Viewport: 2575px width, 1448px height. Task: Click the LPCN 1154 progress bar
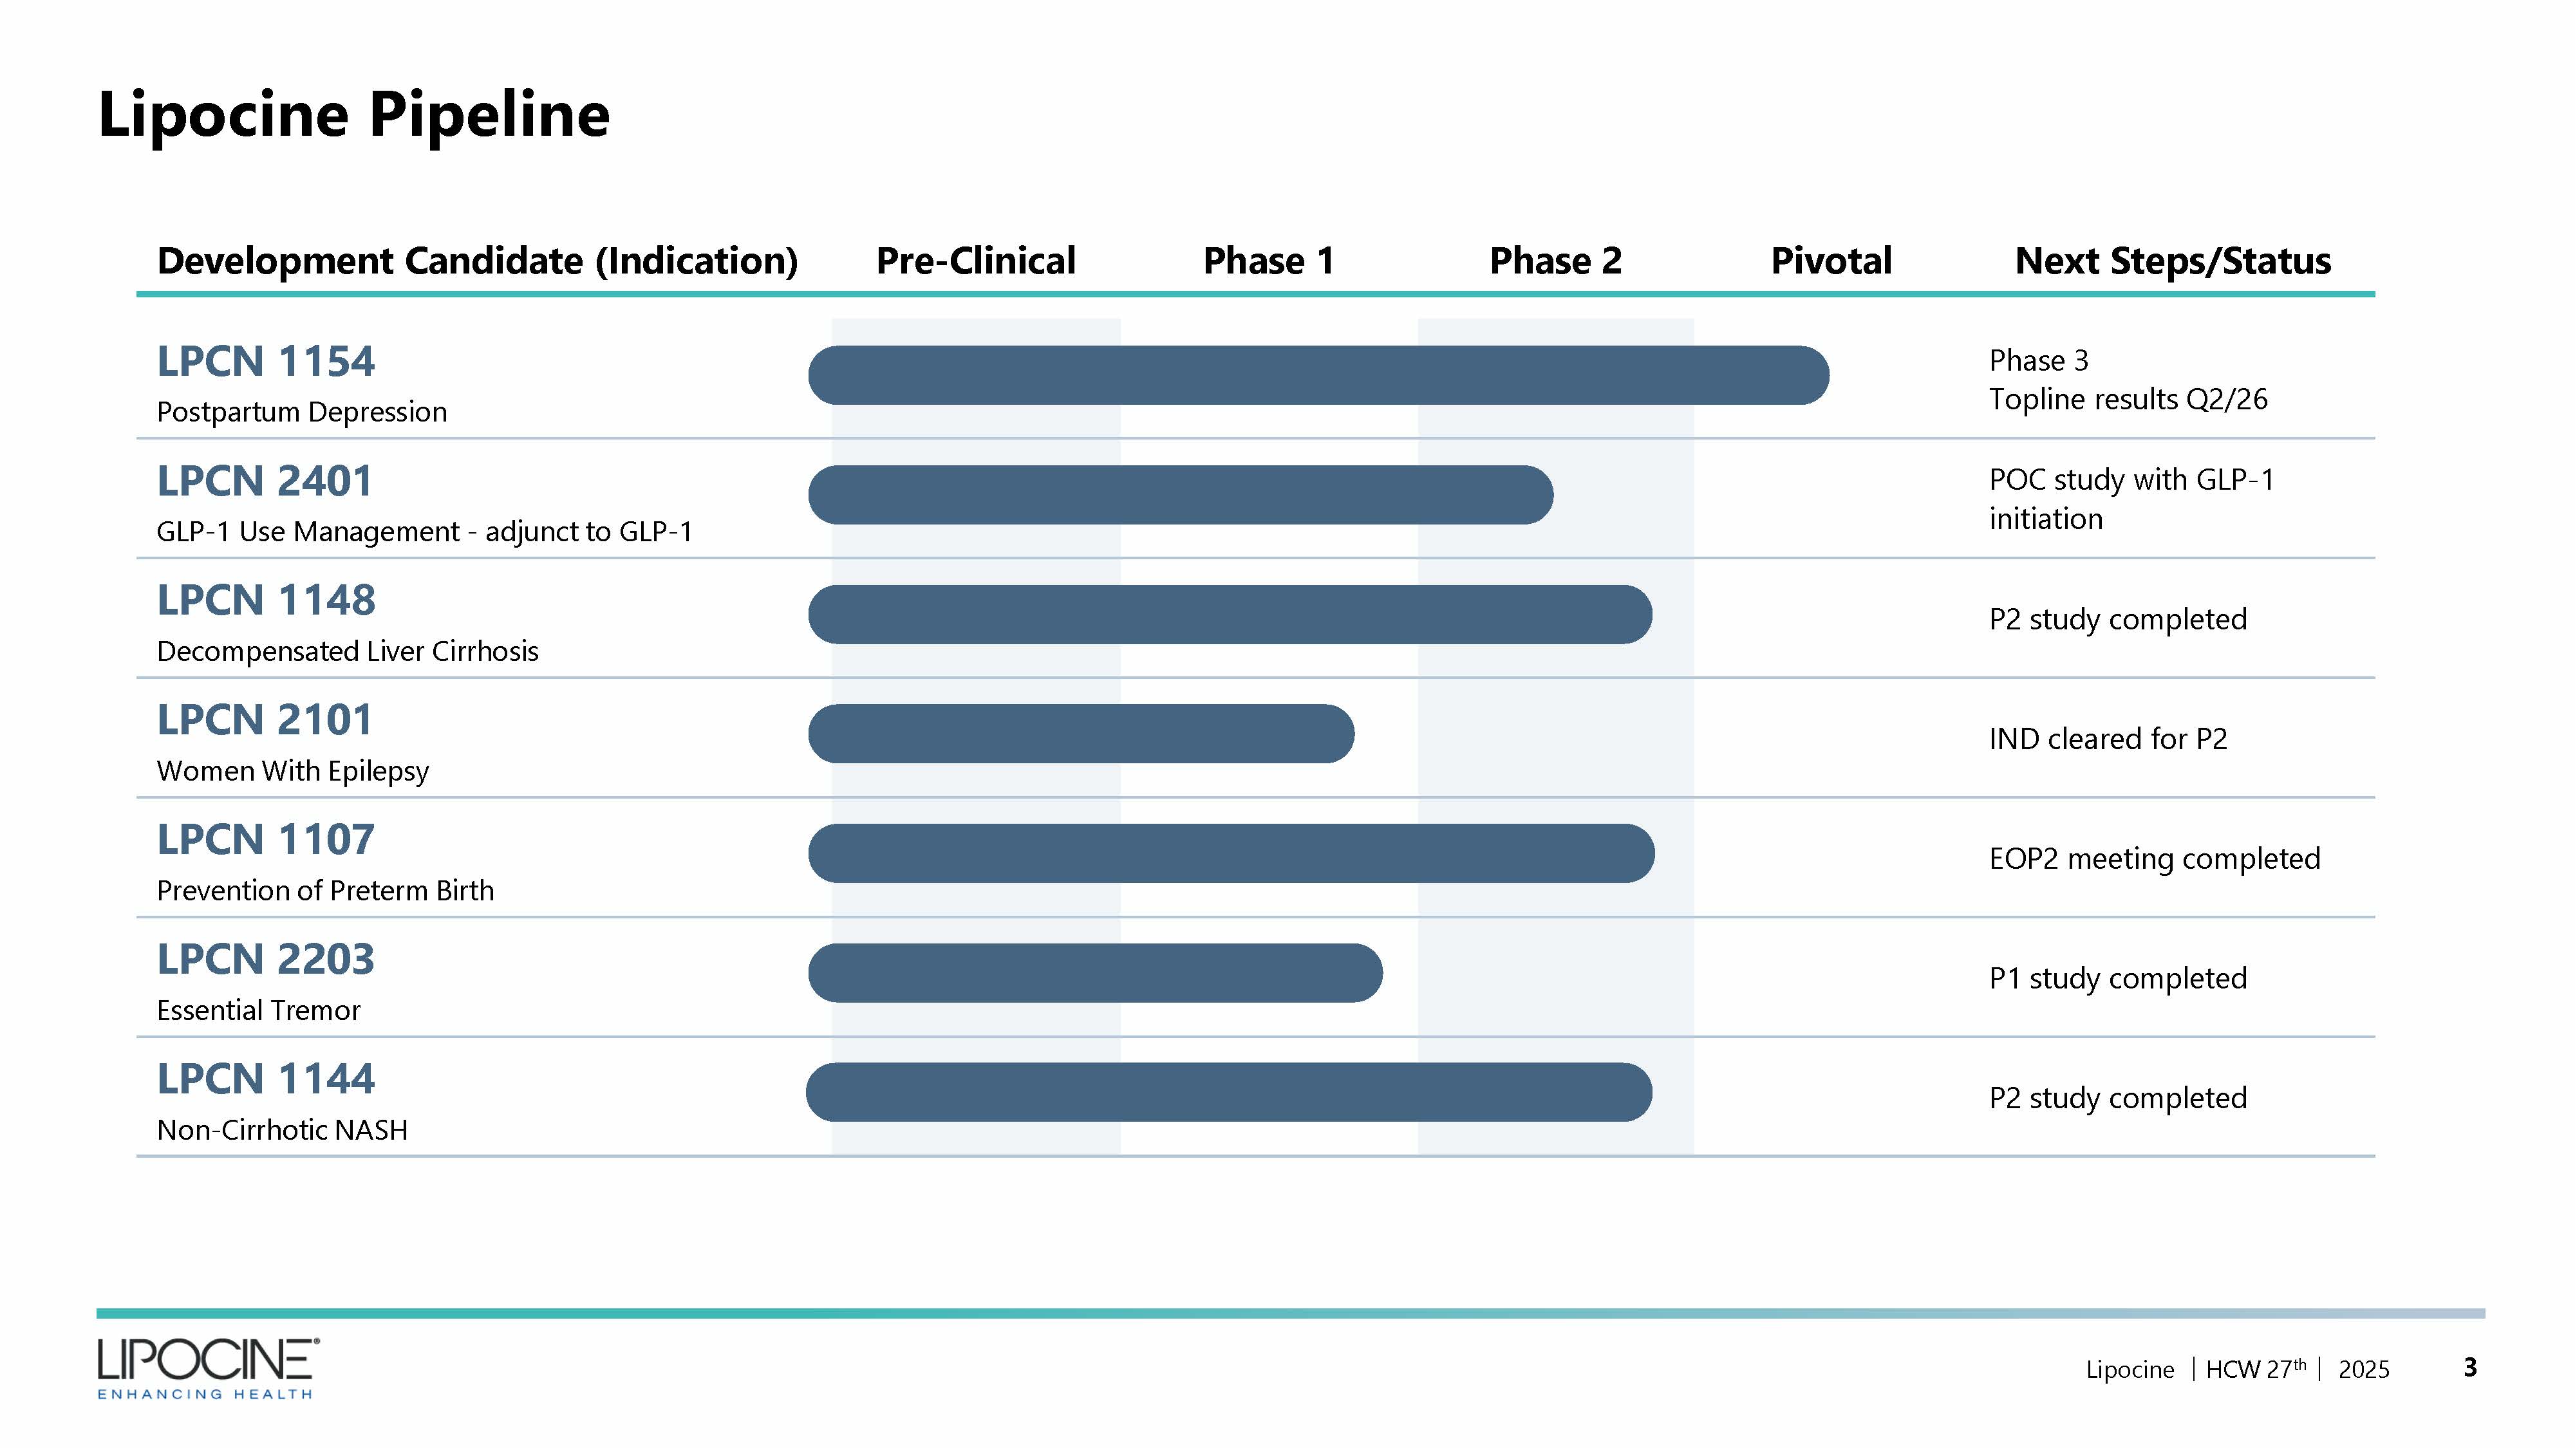point(1318,376)
